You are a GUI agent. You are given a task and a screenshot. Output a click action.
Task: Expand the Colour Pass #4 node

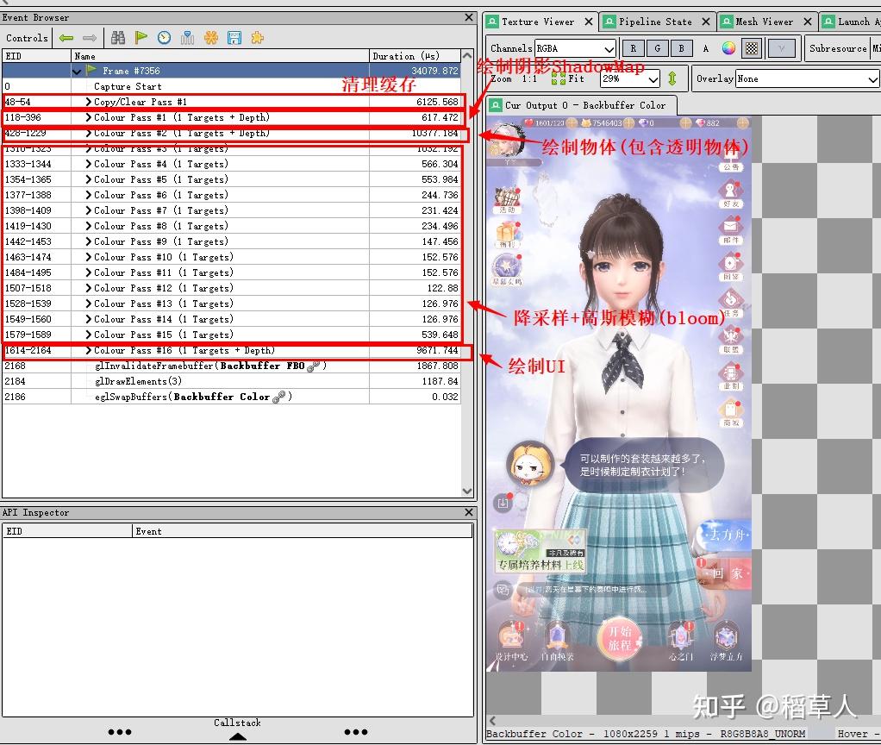(x=88, y=164)
